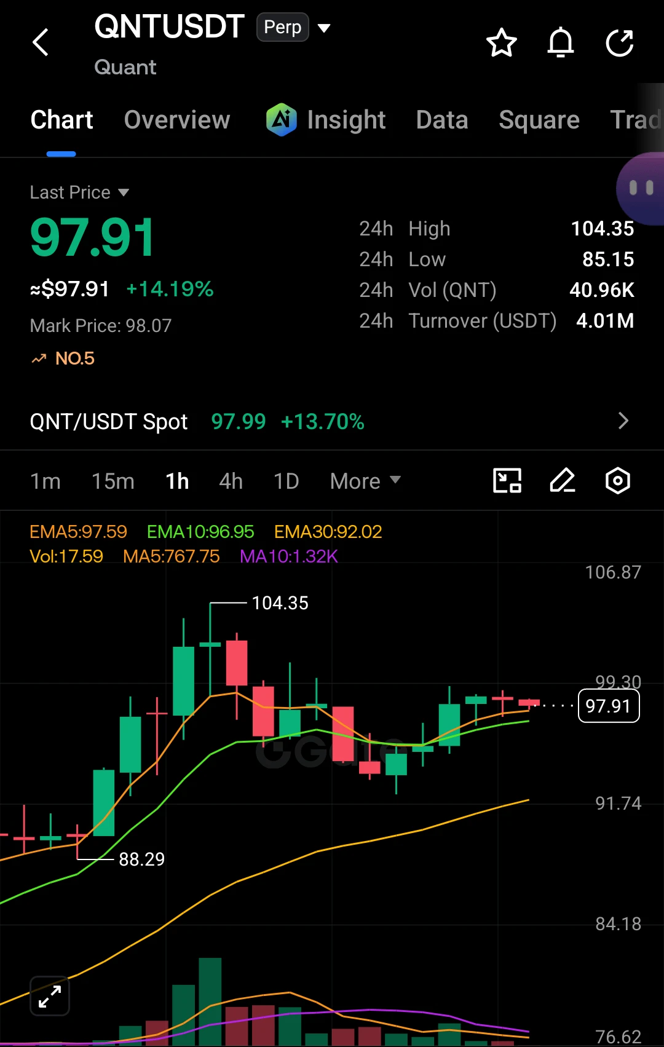The image size is (664, 1047).
Task: Switch to the Overview tab
Action: pos(177,120)
